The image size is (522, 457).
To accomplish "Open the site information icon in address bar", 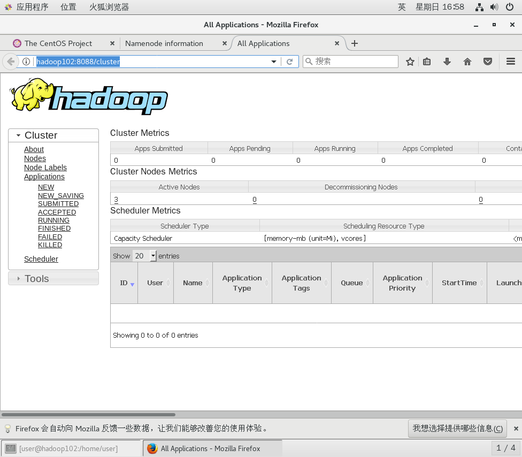I will click(x=26, y=62).
